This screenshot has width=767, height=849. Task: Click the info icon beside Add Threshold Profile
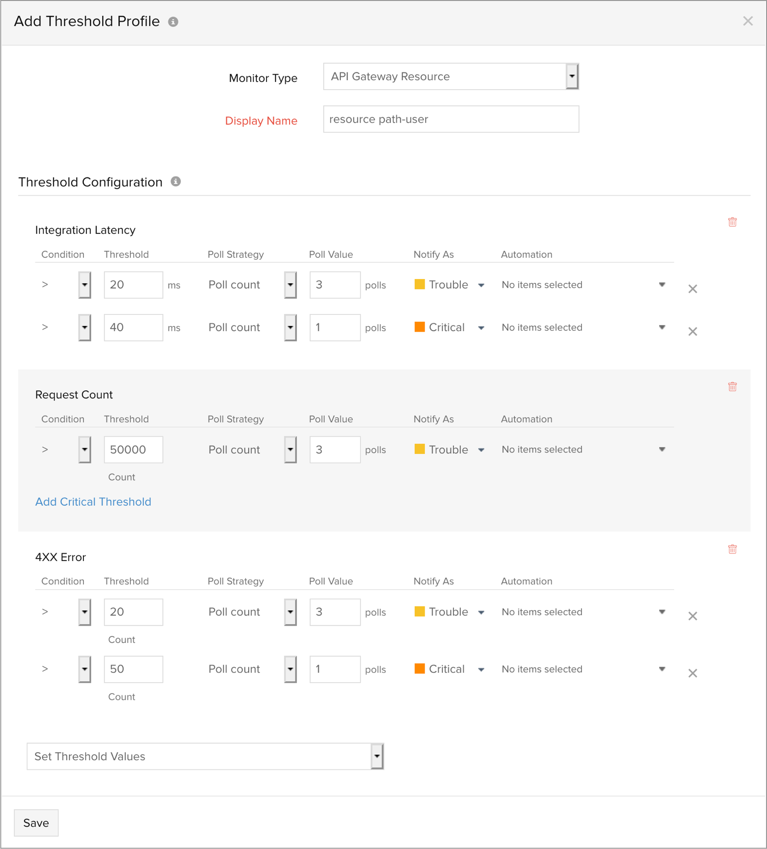173,22
